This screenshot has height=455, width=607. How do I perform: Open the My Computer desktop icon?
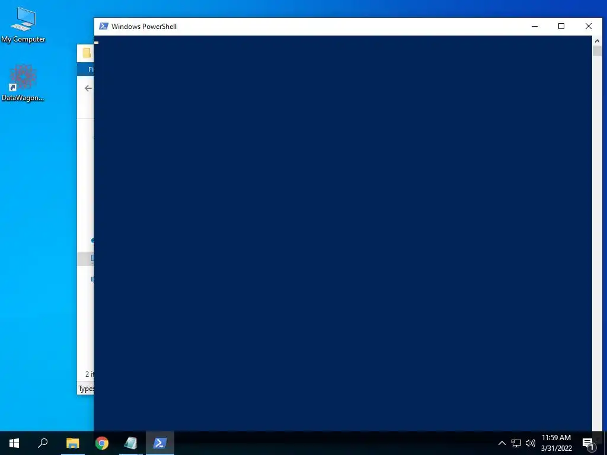[x=23, y=25]
